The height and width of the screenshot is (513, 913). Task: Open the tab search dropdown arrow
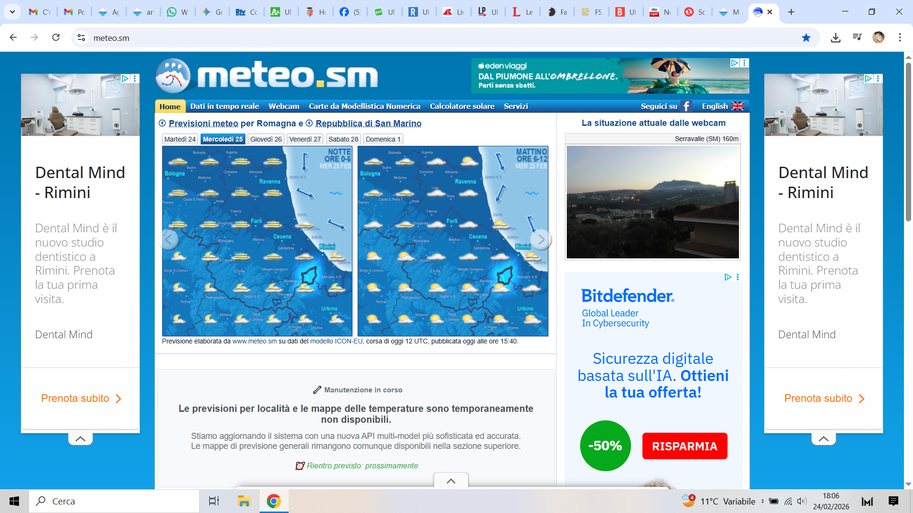(12, 12)
